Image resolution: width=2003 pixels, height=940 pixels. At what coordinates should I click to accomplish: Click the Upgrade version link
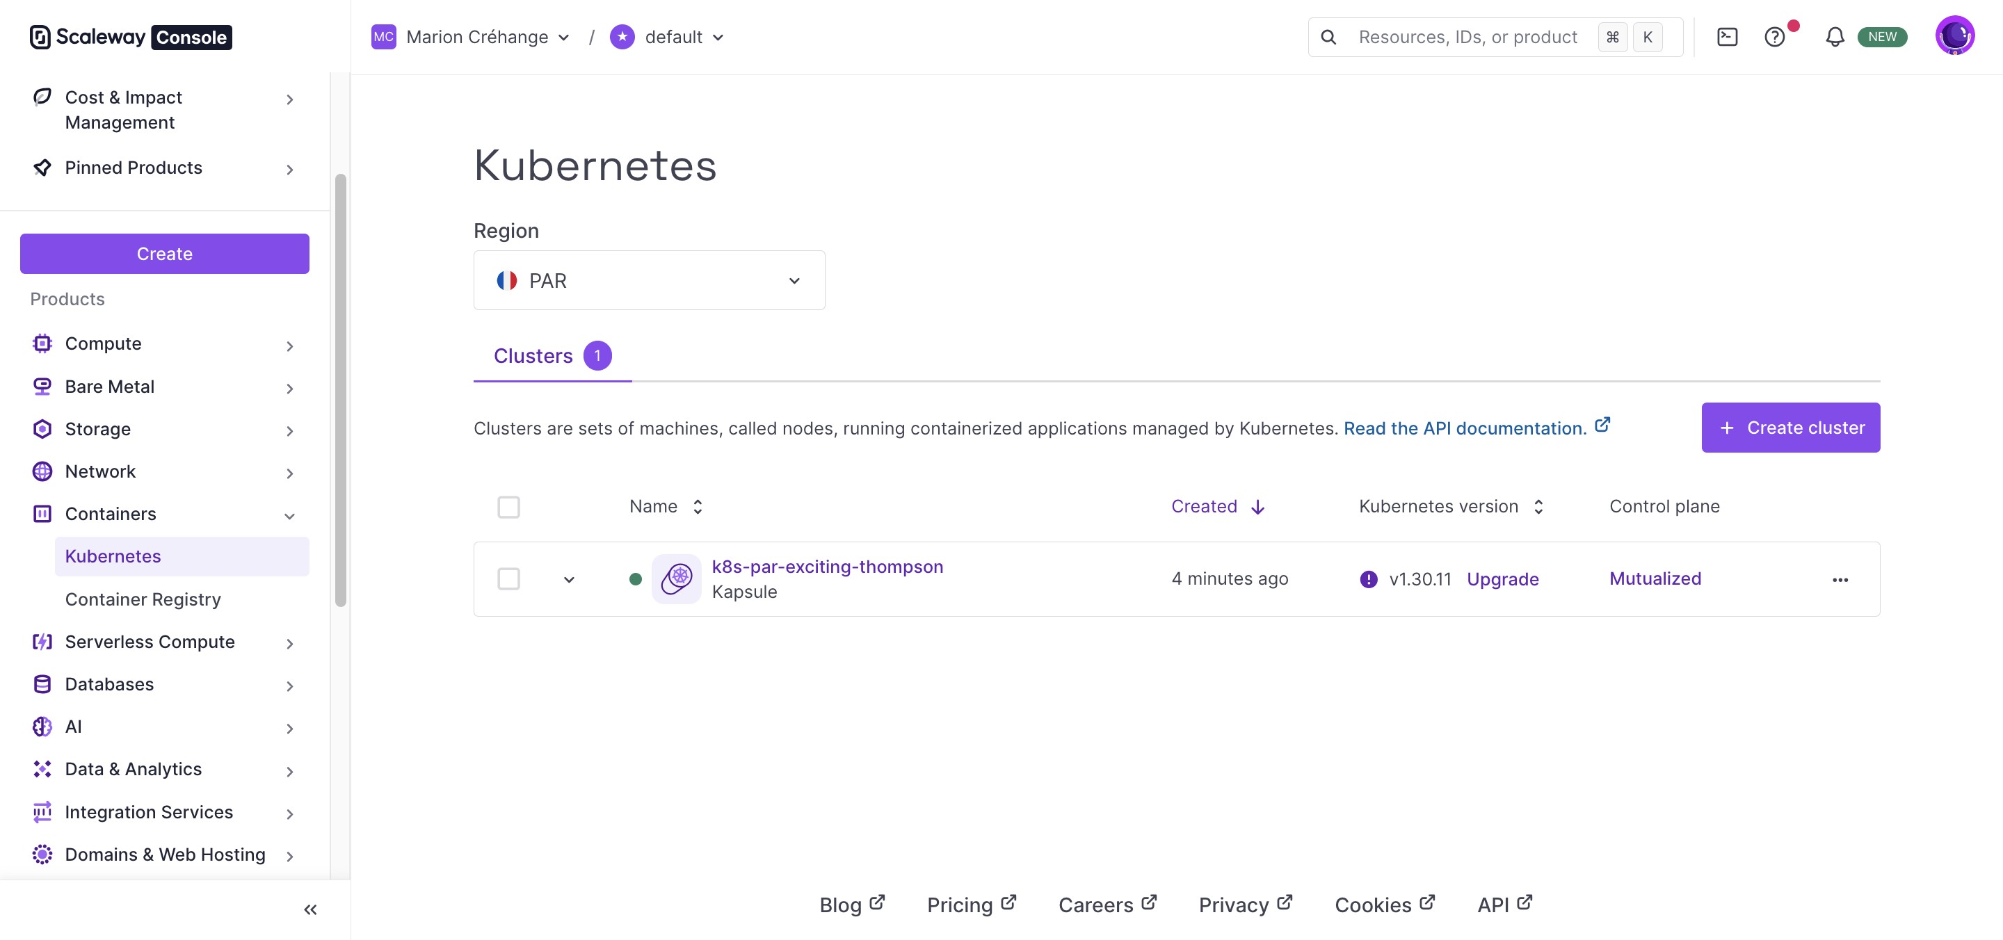coord(1503,579)
